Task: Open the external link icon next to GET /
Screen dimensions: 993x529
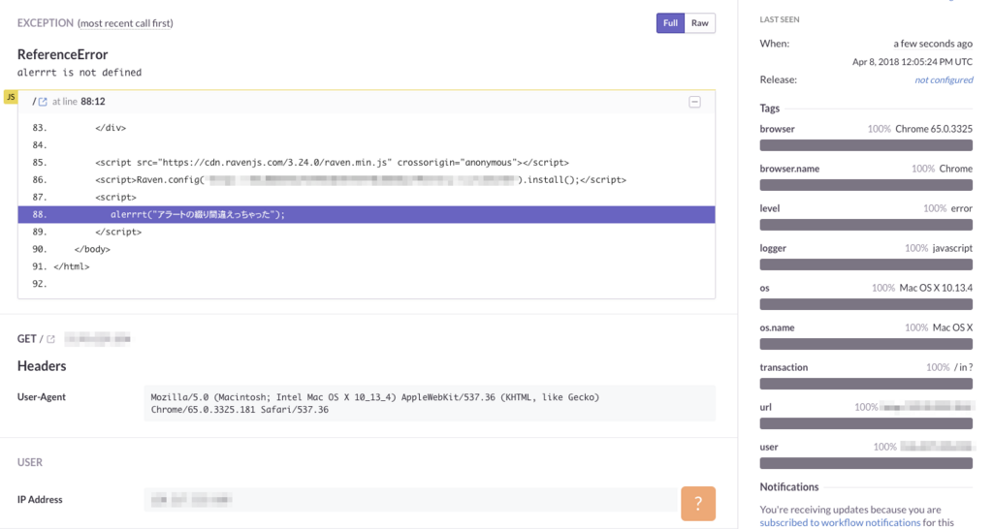Action: 51,339
